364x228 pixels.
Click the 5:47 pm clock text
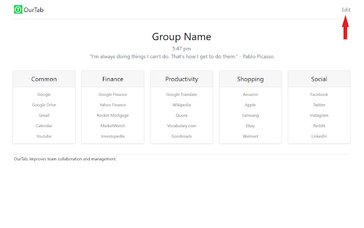pyautogui.click(x=181, y=48)
